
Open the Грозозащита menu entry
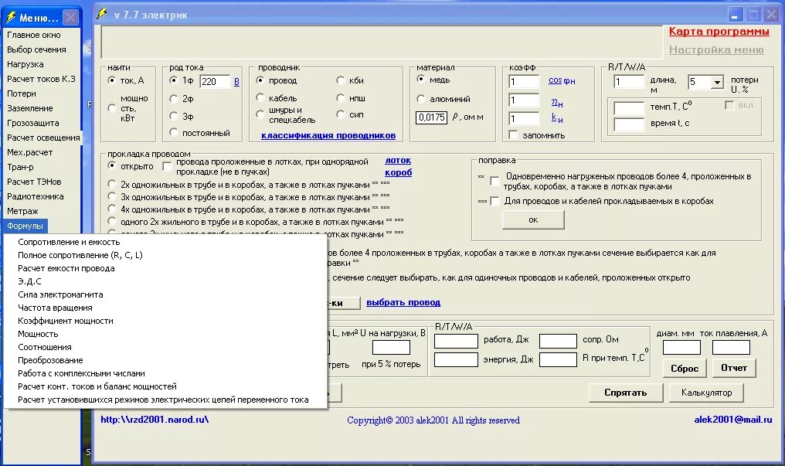point(33,123)
